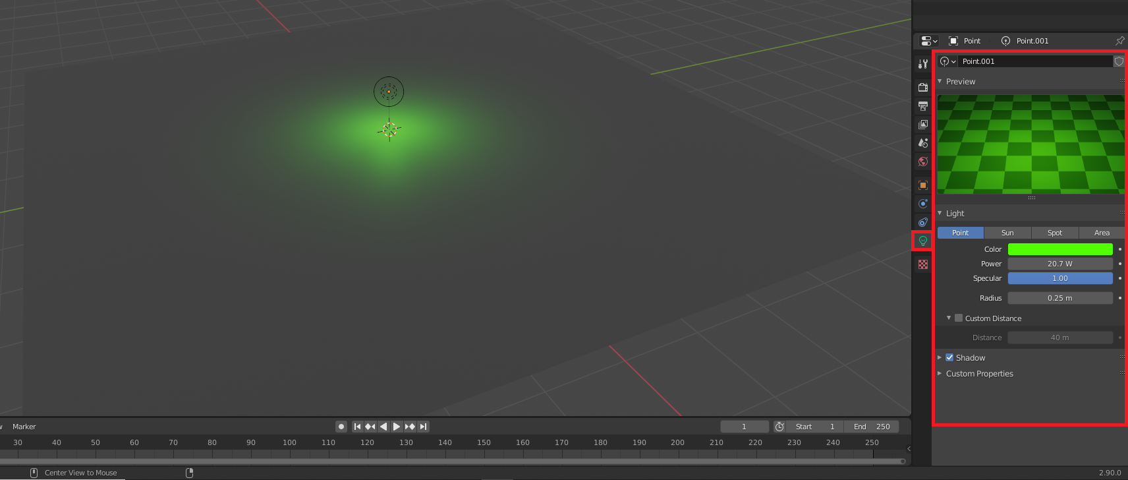Click the animate dot next to Radius

coord(1119,298)
